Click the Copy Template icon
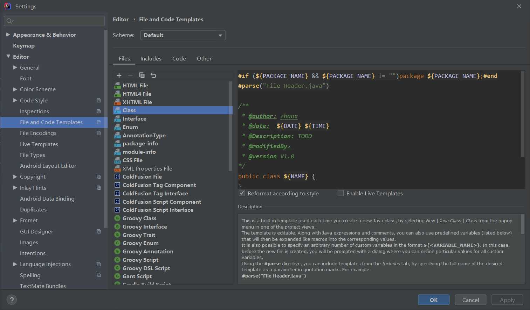This screenshot has width=530, height=310. click(142, 75)
